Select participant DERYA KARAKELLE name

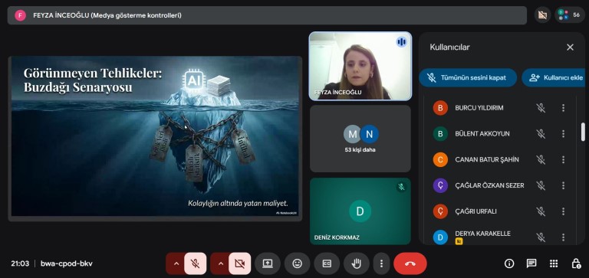coord(482,234)
